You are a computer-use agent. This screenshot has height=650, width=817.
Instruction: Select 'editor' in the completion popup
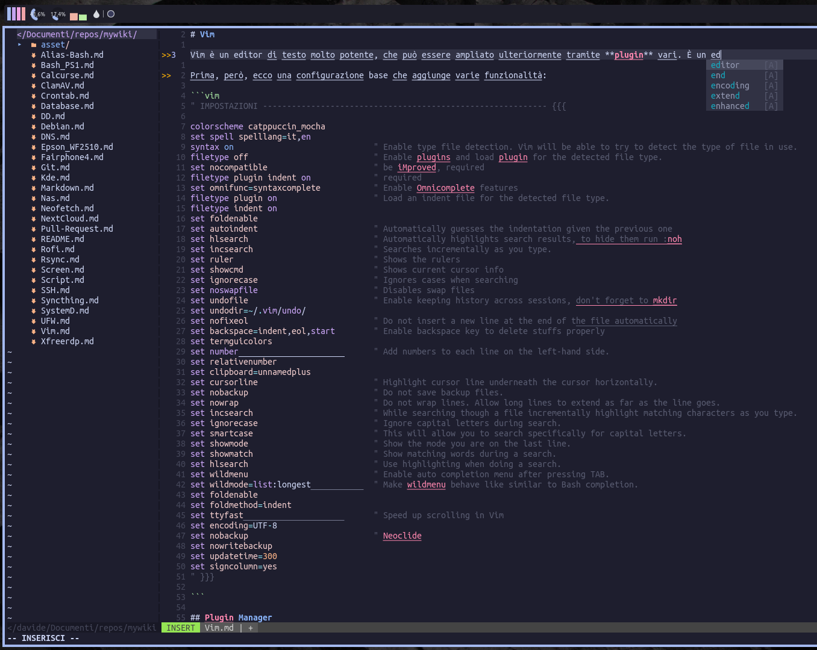[x=745, y=65]
